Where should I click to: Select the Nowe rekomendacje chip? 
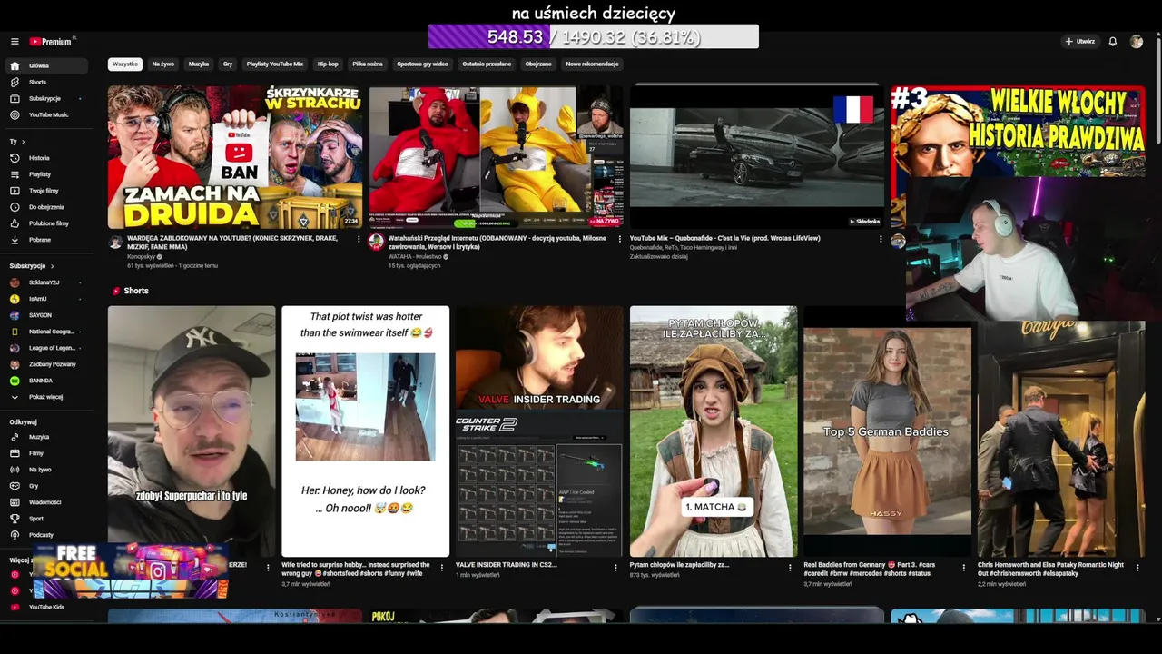592,64
